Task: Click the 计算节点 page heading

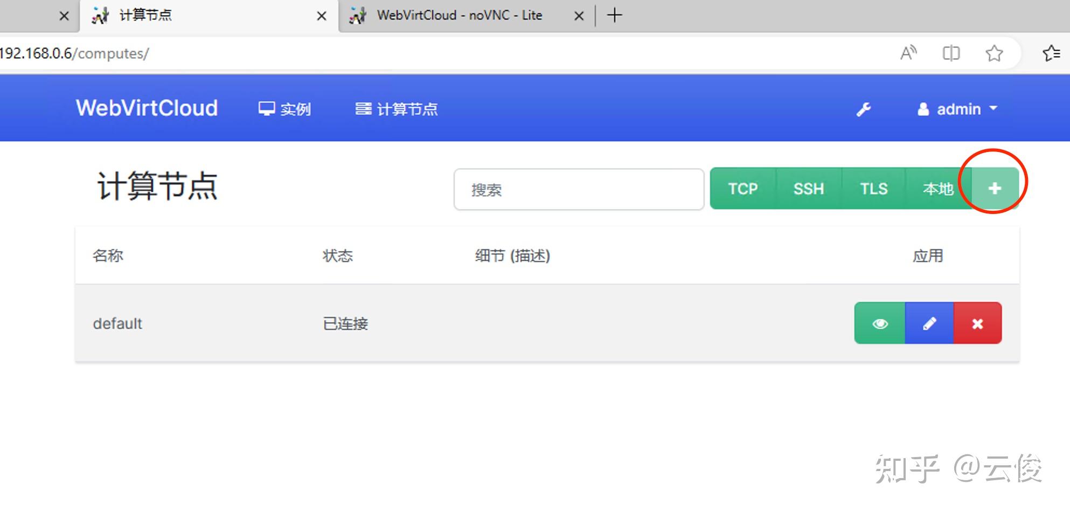Action: click(157, 186)
